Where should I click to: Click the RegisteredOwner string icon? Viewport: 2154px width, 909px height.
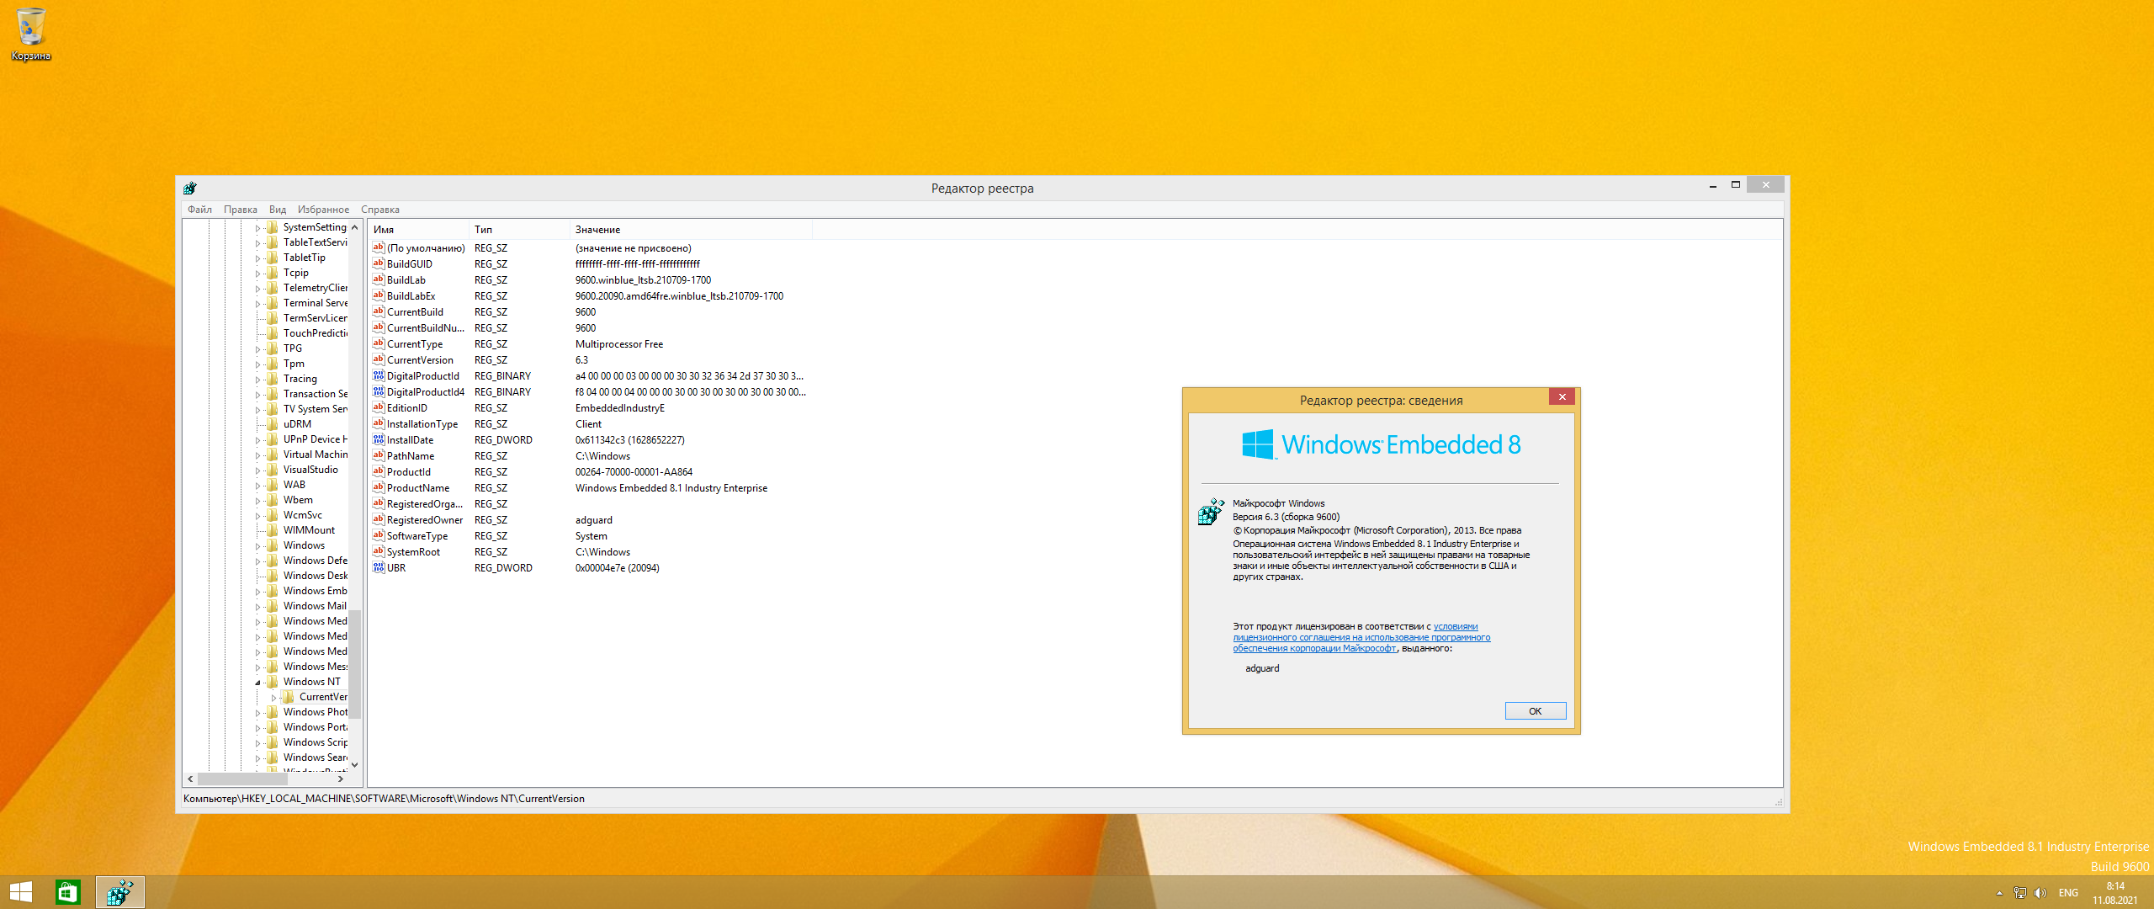coord(379,519)
